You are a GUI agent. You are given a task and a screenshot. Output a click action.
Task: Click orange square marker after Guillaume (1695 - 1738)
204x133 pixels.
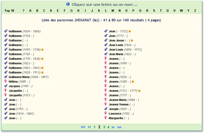(42, 50)
